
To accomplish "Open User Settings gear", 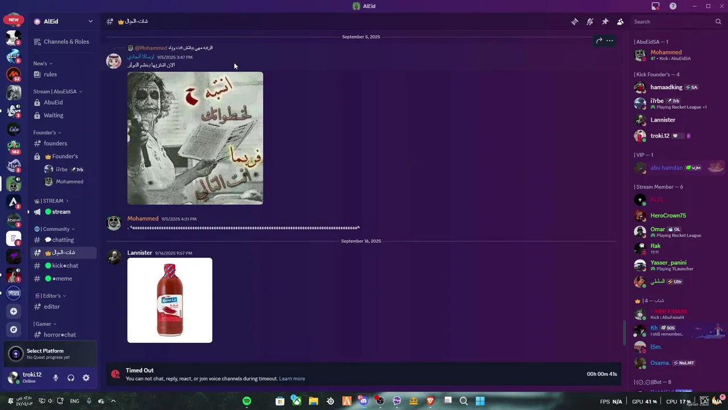I will 86,378.
